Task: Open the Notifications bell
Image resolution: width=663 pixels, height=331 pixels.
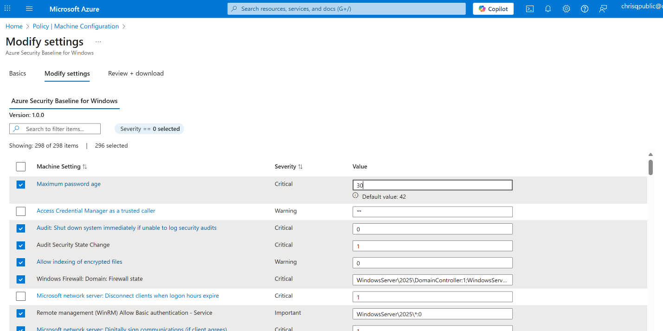Action: pyautogui.click(x=548, y=8)
